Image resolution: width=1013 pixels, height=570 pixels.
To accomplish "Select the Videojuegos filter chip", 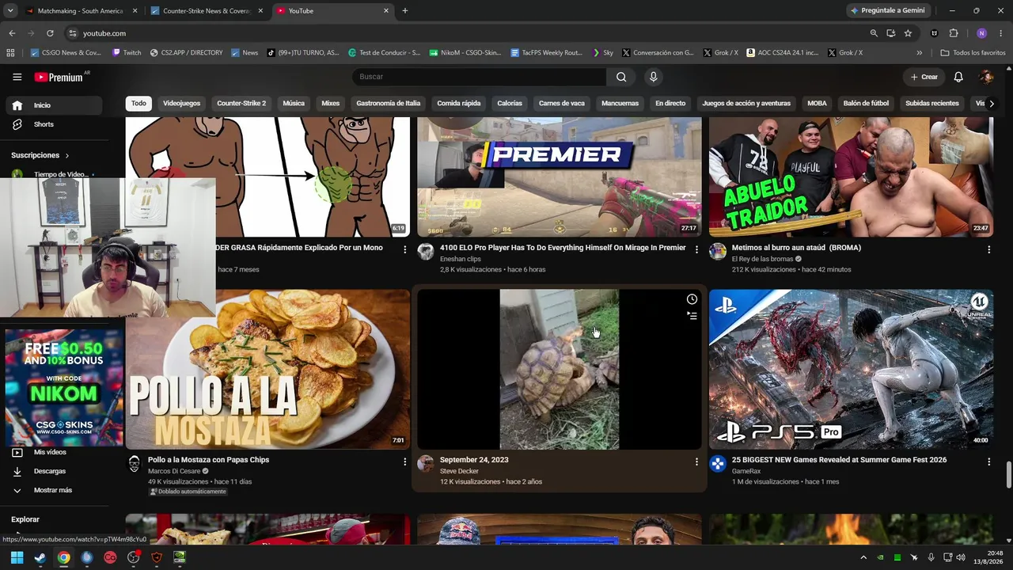I will click(x=181, y=104).
